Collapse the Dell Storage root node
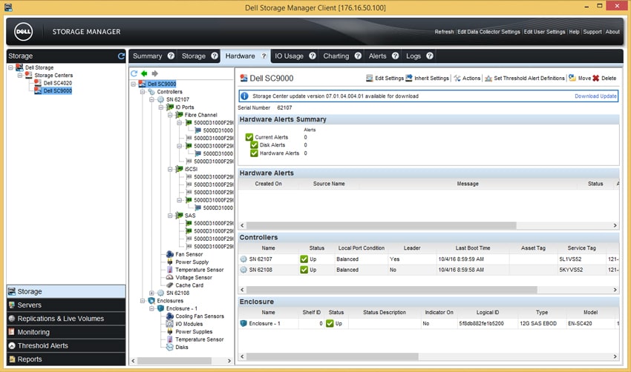631x372 pixels. (11, 67)
